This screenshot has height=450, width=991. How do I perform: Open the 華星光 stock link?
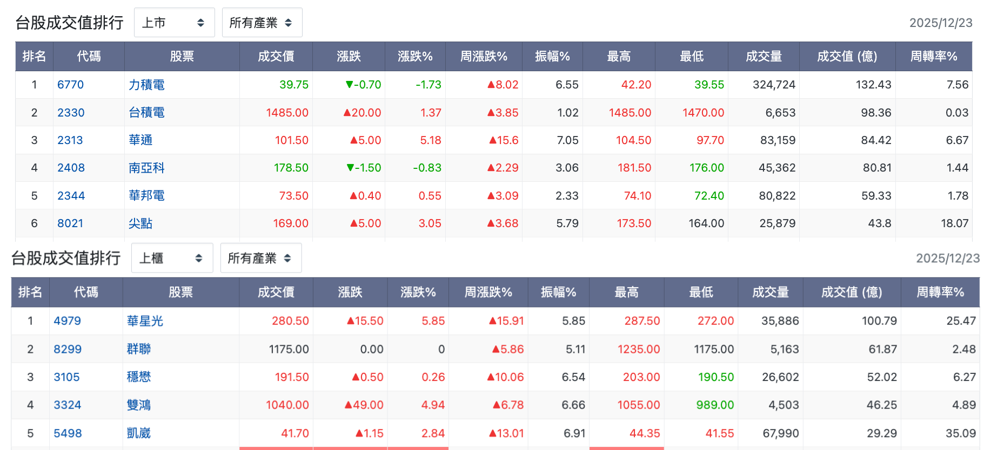(145, 321)
